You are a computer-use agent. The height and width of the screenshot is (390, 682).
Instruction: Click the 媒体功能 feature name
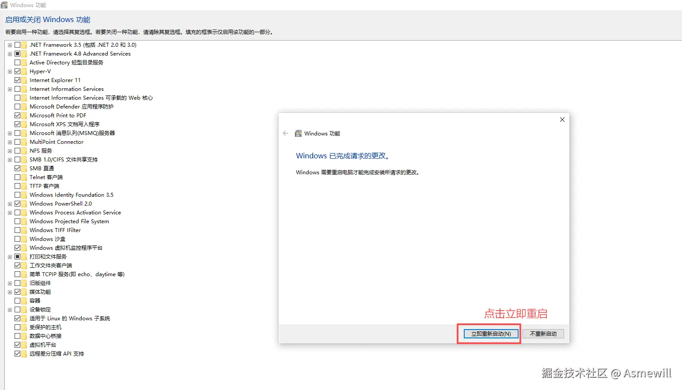[40, 292]
